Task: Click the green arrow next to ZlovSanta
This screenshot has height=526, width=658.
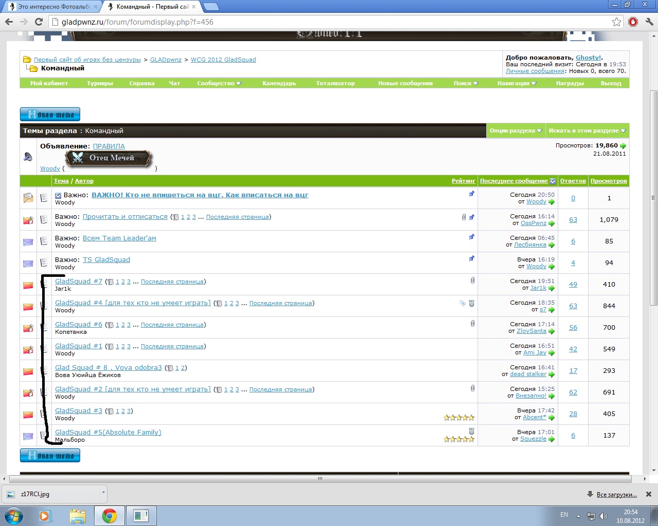Action: point(552,331)
